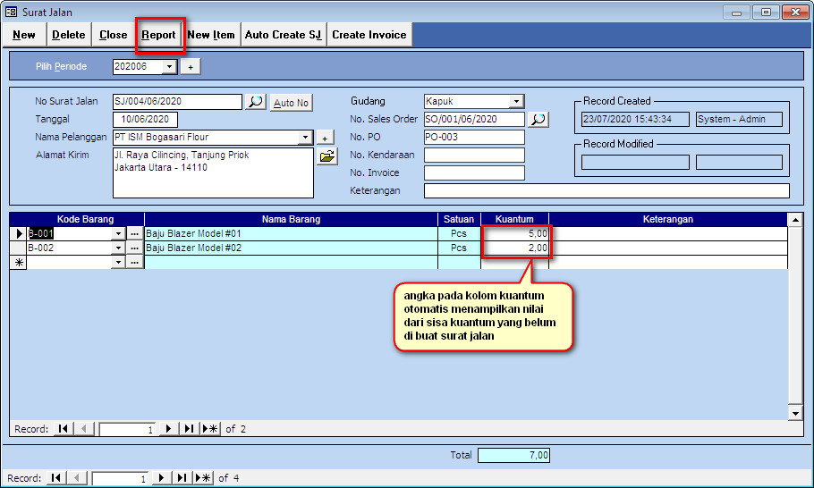Click Delete toolbar button
The width and height of the screenshot is (814, 488).
69,35
